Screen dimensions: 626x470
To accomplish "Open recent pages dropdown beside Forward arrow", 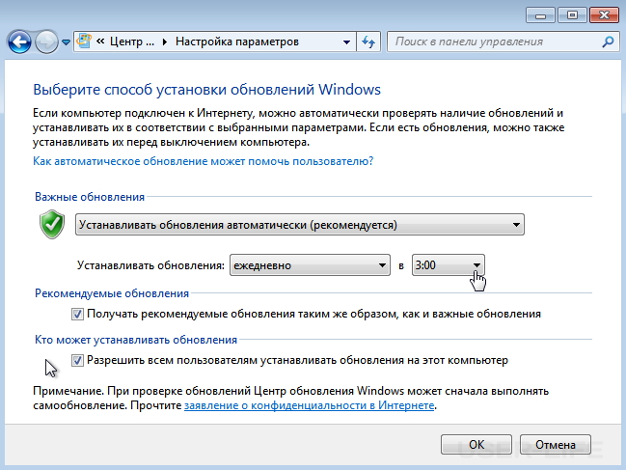I will (66, 41).
